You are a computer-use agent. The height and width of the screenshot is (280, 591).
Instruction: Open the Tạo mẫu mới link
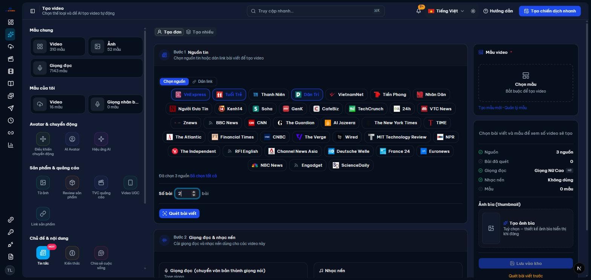click(490, 108)
